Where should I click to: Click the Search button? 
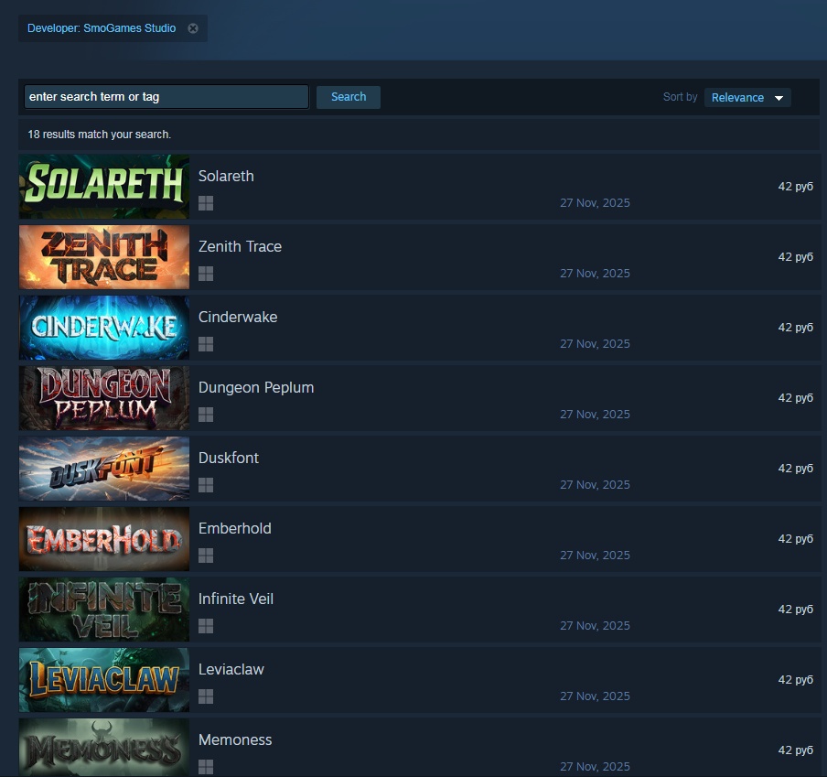(349, 97)
